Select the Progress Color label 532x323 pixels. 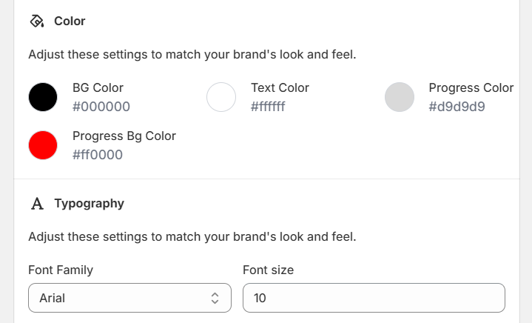(471, 87)
